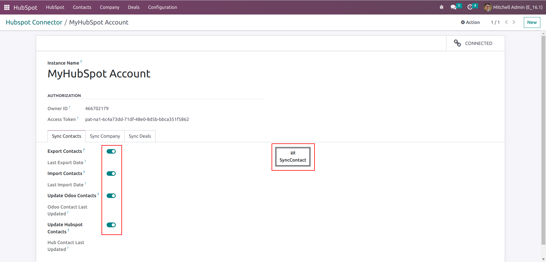Open the activities clock icon
Screen dimensions: 546x262
pos(470,7)
